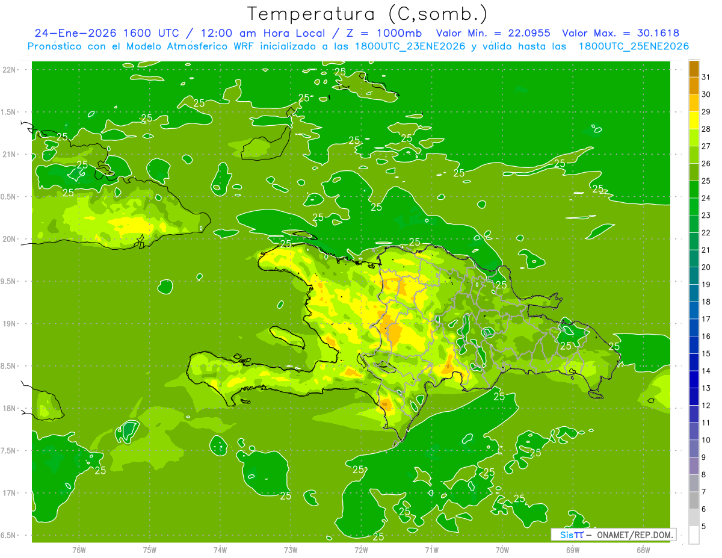
Task: Click the 74W longitude axis label
Action: (220, 550)
